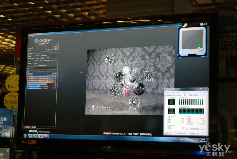Switch to Networking tab in Task Manager
Image resolution: width=237 pixels, height=159 pixels.
click(x=191, y=95)
